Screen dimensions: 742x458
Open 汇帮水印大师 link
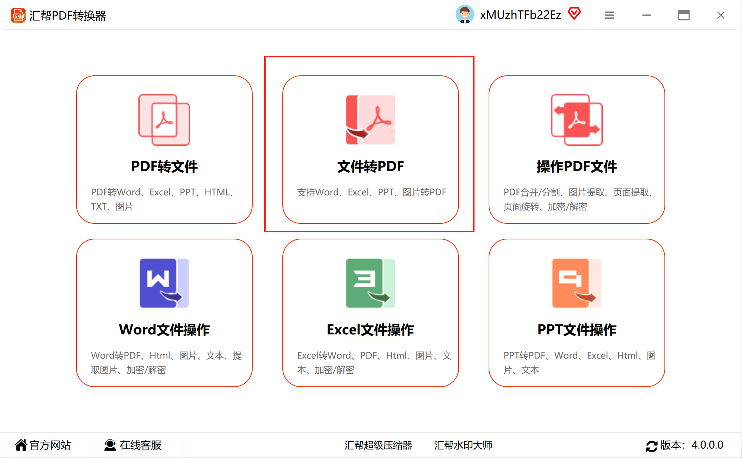tap(463, 445)
